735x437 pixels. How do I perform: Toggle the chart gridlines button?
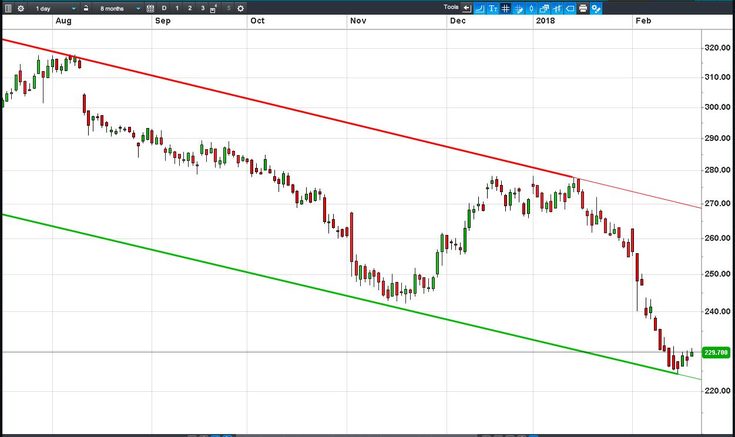(505, 8)
